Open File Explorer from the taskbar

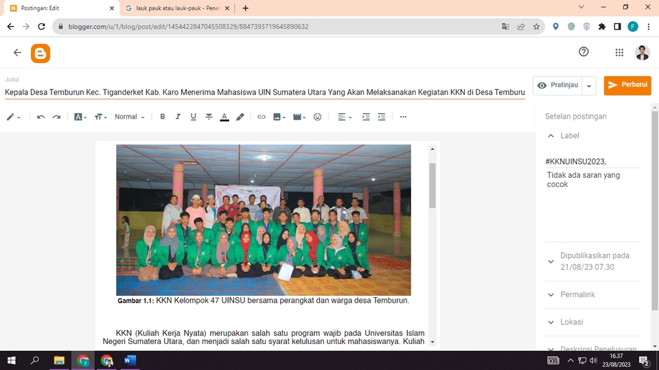[x=59, y=360]
